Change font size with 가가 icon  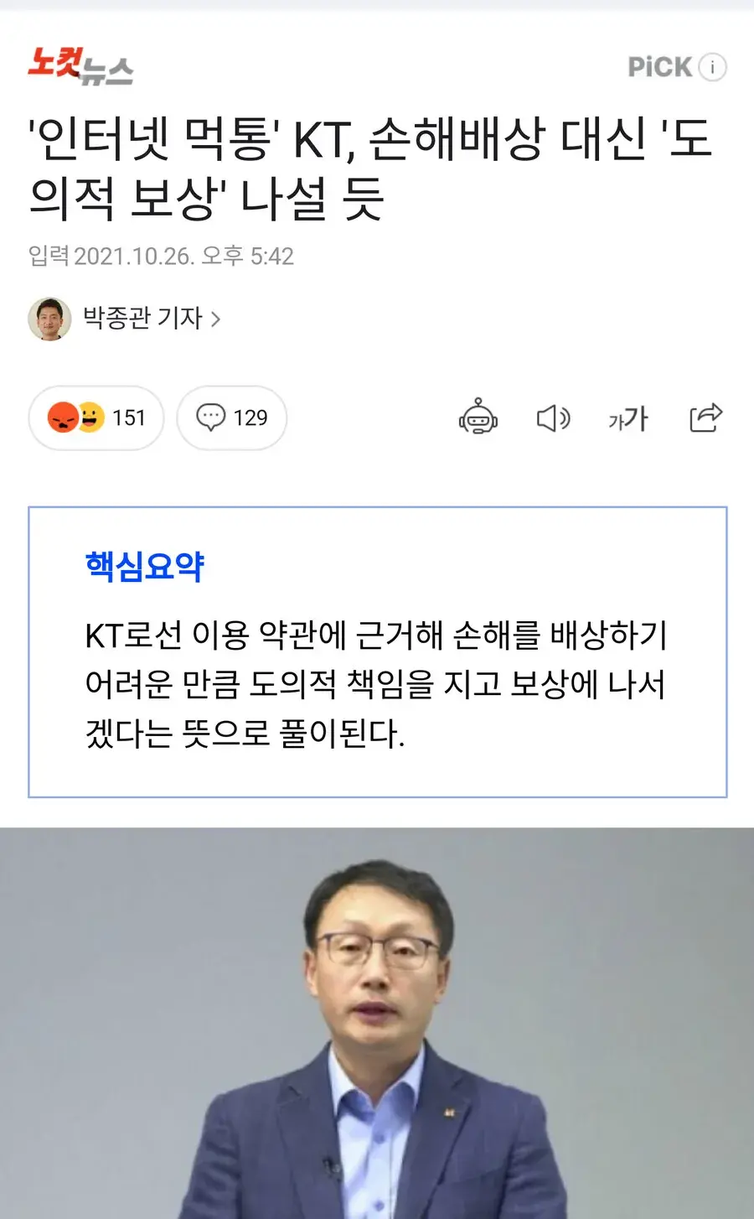[628, 418]
